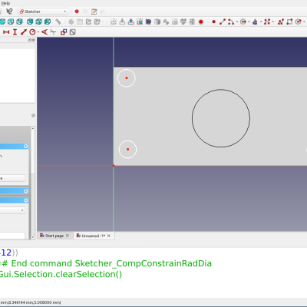Click the task panel scrollbar down arrow

click(x=33, y=237)
